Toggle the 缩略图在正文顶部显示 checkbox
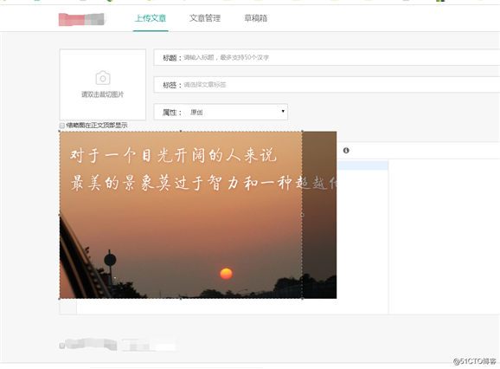500x369 pixels. coord(62,126)
